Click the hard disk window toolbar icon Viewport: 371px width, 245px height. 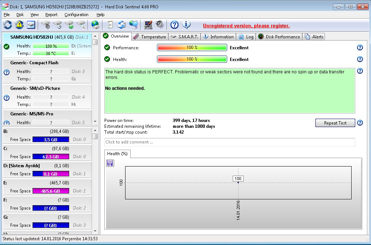click(31, 25)
